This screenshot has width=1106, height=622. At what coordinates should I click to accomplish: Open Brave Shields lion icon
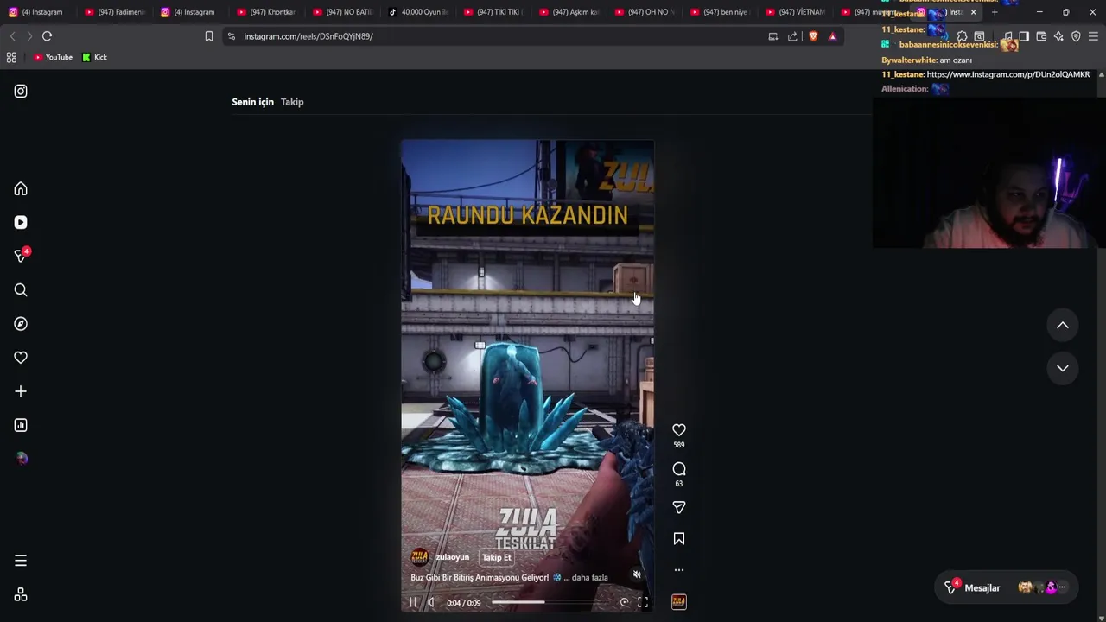(x=813, y=36)
